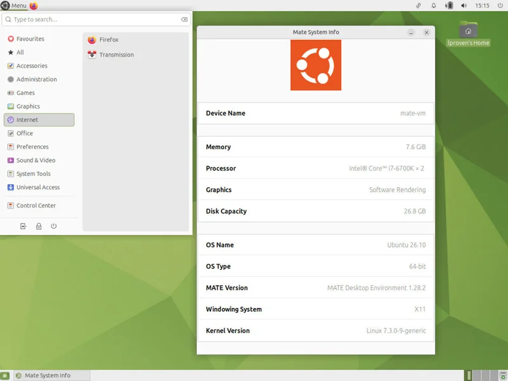
Task: Browse the Games category
Action: (39, 93)
